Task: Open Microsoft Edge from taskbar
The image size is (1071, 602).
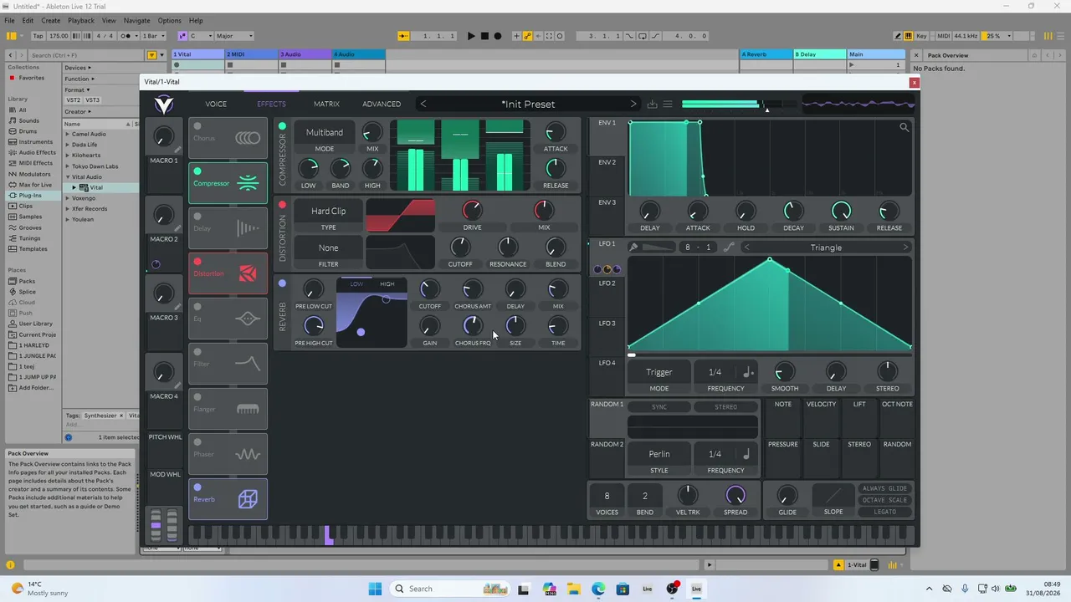Action: point(598,589)
